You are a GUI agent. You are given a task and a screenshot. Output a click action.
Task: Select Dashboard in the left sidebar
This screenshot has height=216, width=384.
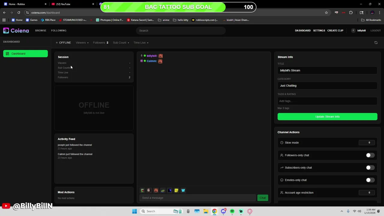(25, 54)
